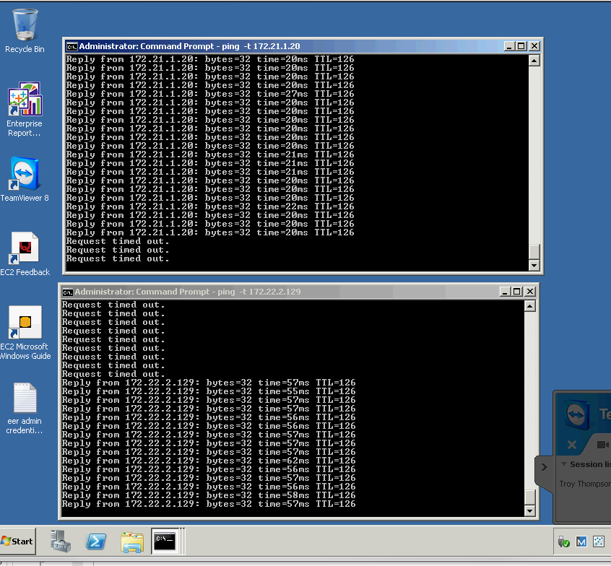Click the reply line showing time=55ms
The width and height of the screenshot is (611, 566).
209,391
